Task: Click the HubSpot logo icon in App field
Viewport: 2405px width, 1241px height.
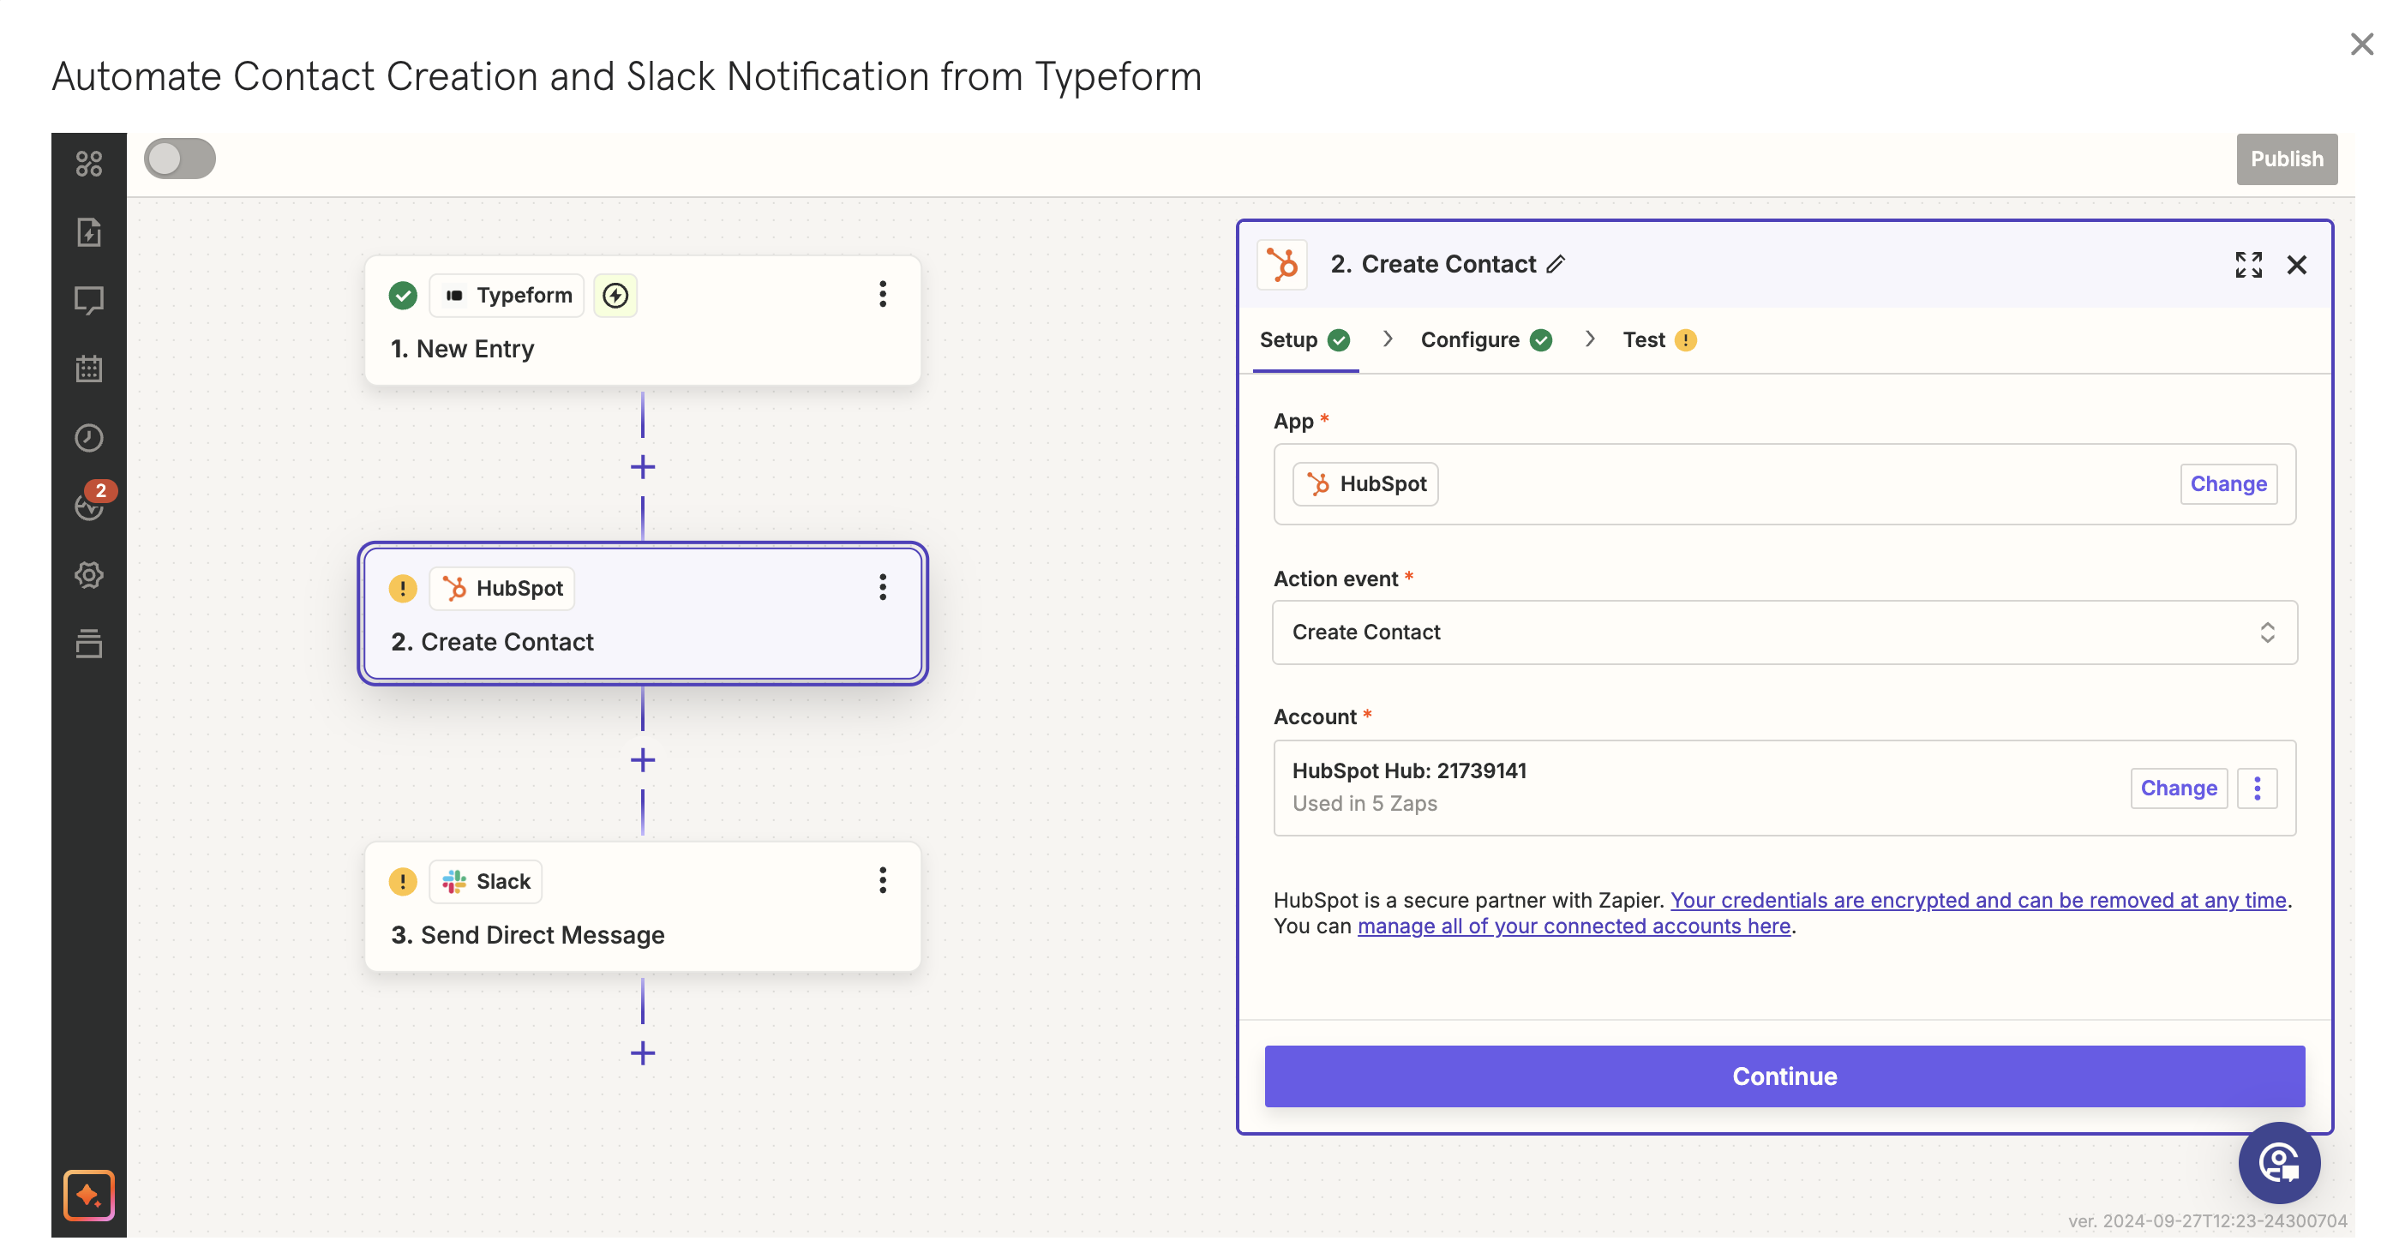Action: pos(1318,483)
